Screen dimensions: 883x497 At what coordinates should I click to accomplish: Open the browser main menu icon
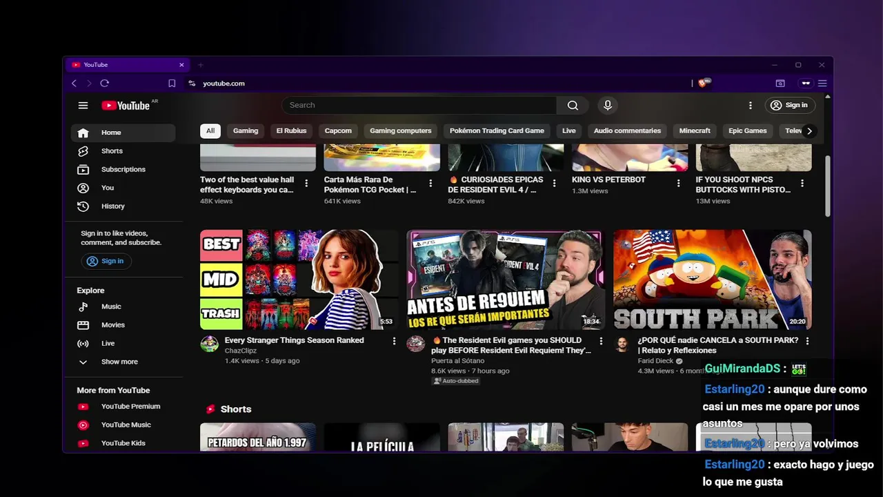click(x=822, y=84)
